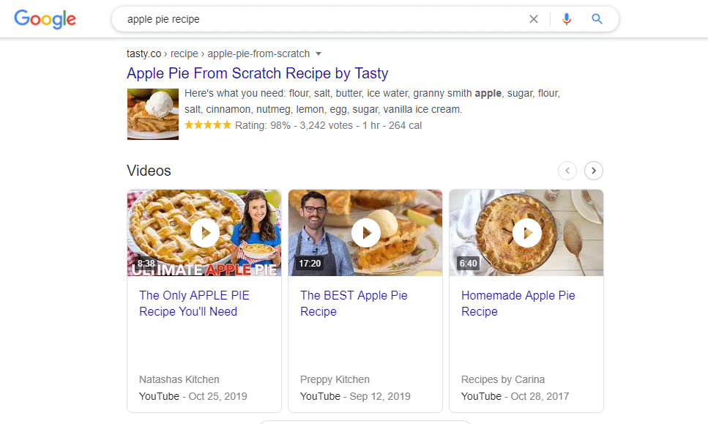Click the tasty.co breadcrumb URL
The height and width of the screenshot is (424, 708).
217,53
